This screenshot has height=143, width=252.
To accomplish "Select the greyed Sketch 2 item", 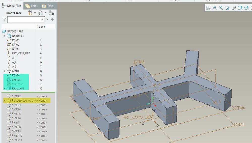I will point(17,84).
